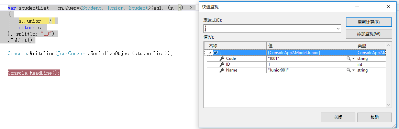The image size is (399, 129).
Task: Click the Add Watch 添加监视(W) button
Action: [368, 34]
